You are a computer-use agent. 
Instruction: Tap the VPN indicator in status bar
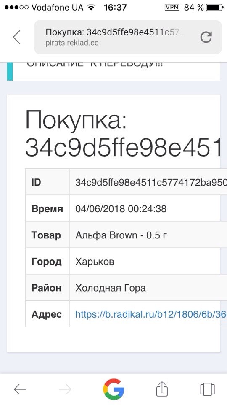[x=172, y=7]
